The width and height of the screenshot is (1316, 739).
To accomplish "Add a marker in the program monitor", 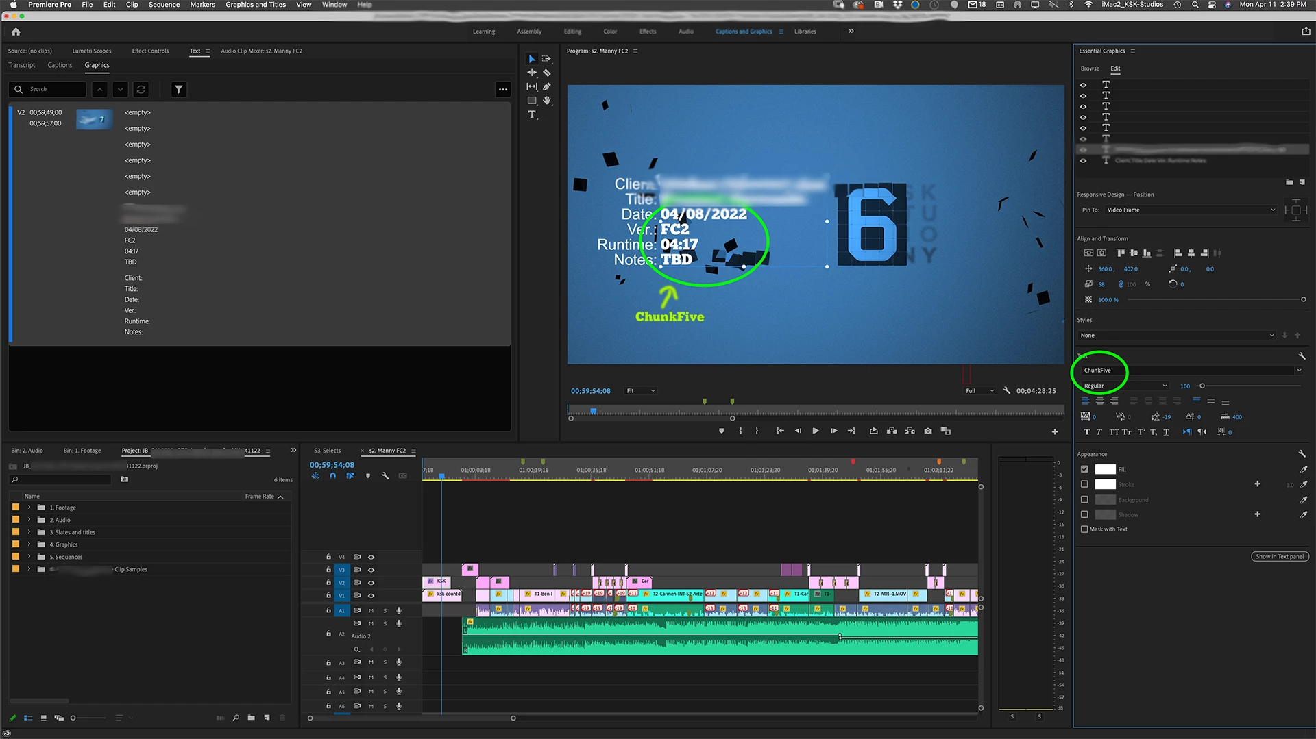I will tap(721, 431).
